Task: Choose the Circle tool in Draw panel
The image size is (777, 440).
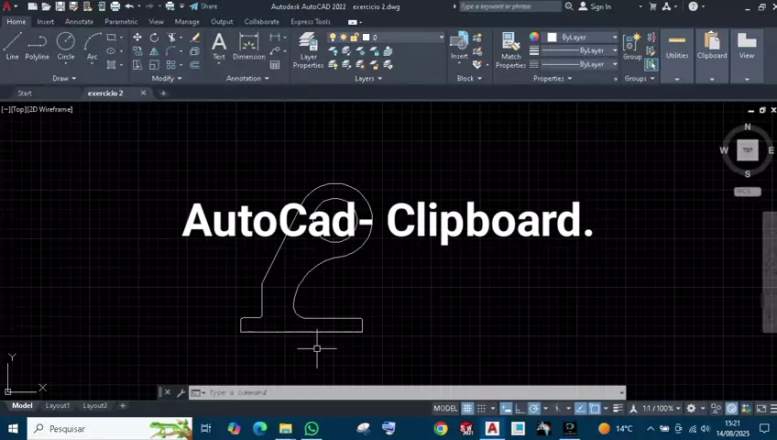Action: 66,45
